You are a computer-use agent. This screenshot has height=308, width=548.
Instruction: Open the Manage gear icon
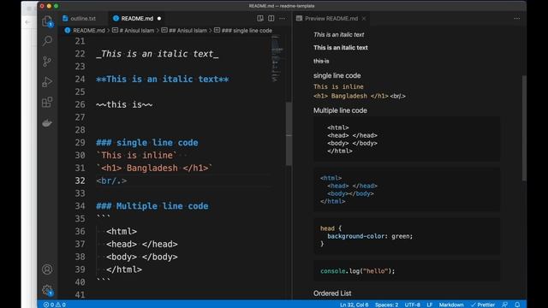(x=47, y=290)
